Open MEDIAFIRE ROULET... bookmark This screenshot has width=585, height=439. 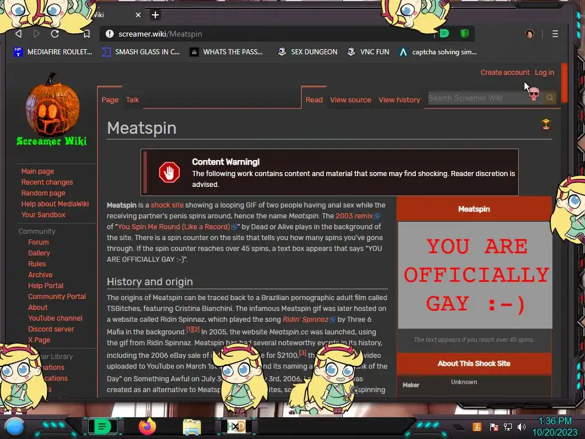pos(53,52)
